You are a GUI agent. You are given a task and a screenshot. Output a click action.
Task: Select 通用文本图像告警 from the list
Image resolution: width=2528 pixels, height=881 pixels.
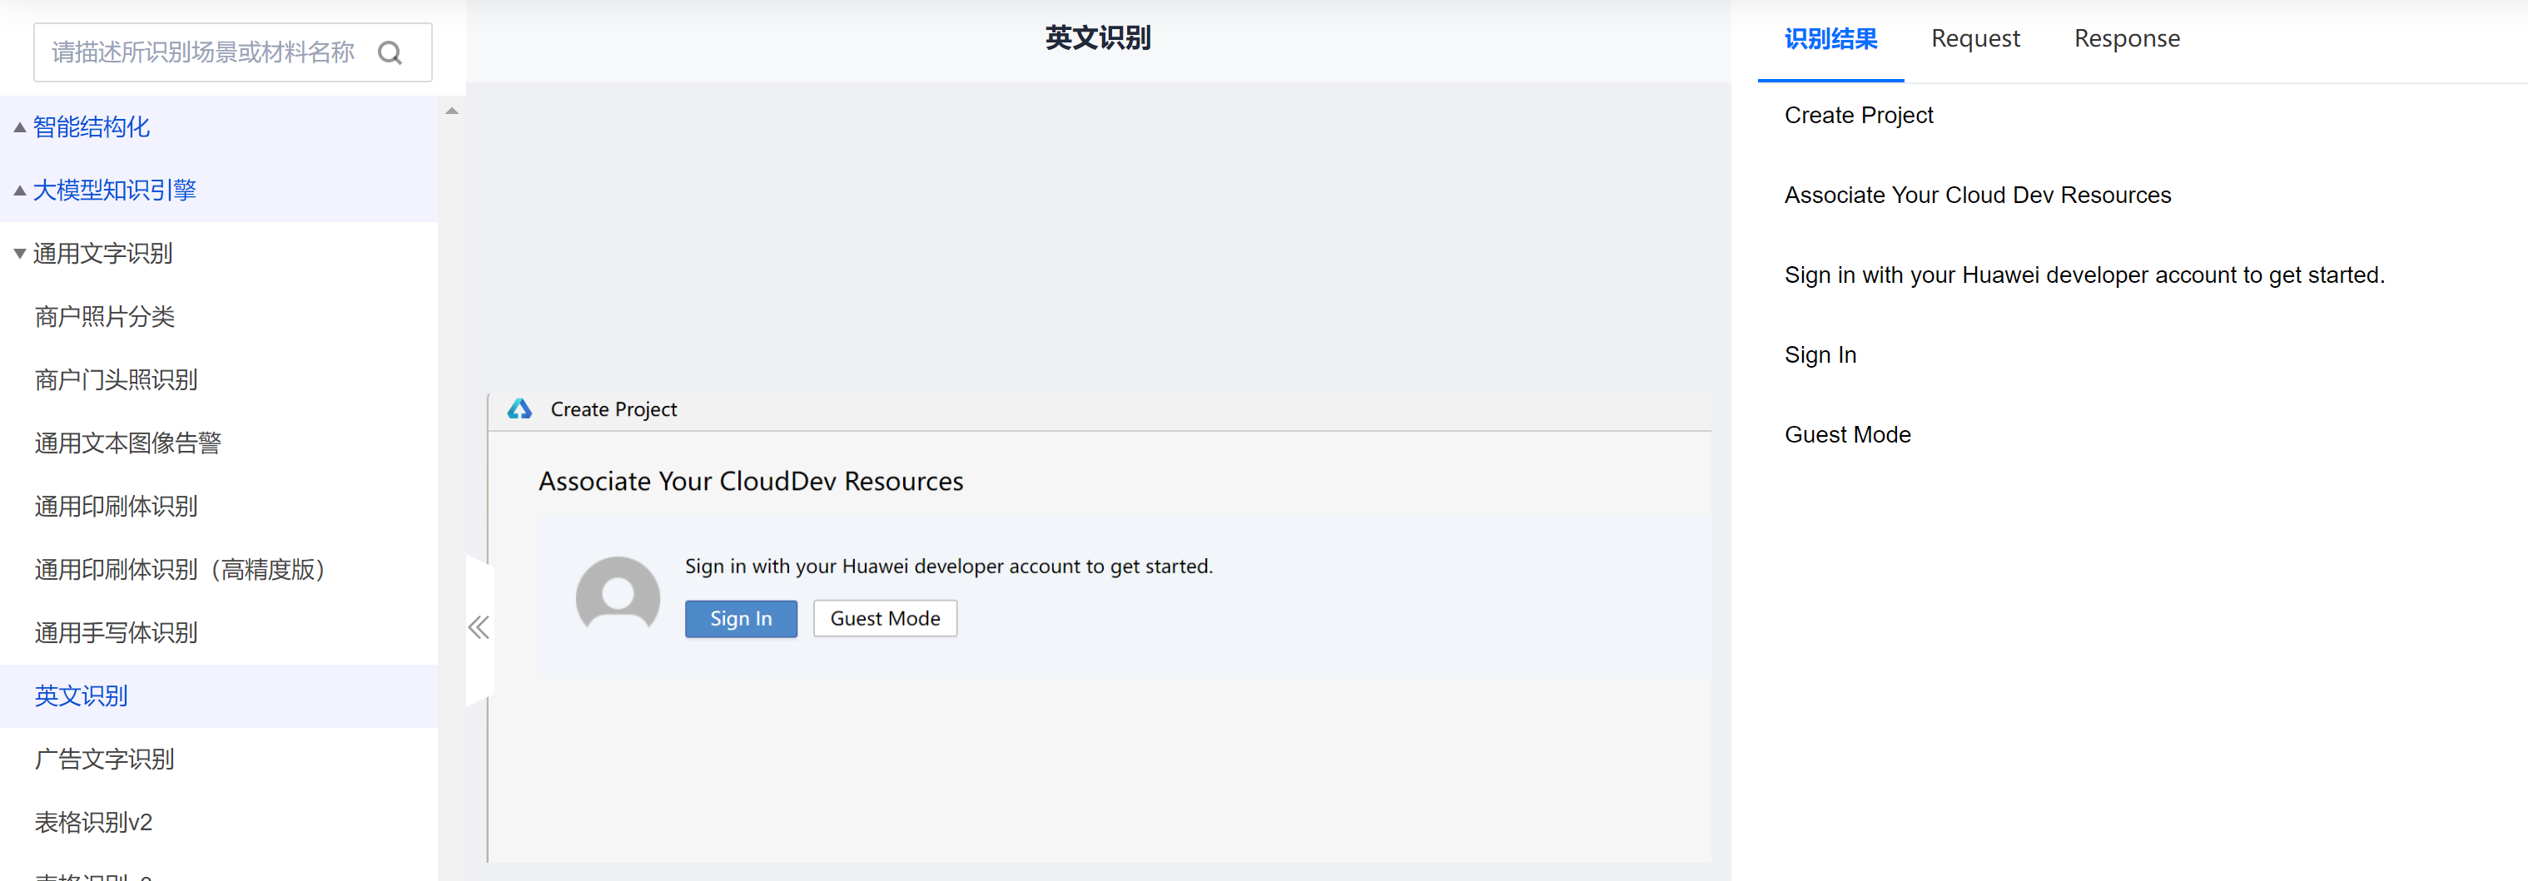pos(128,443)
